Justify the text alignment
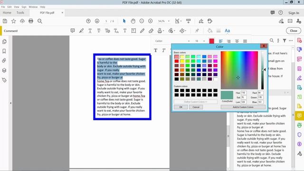The image size is (304, 171). [x=245, y=41]
